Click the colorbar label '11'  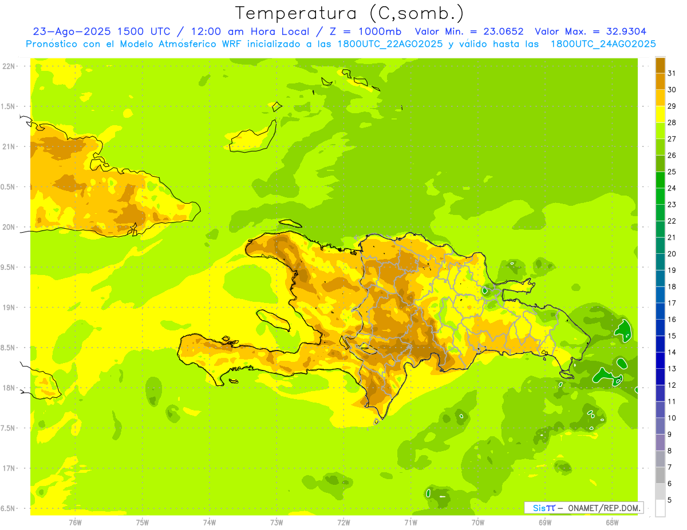point(672,401)
